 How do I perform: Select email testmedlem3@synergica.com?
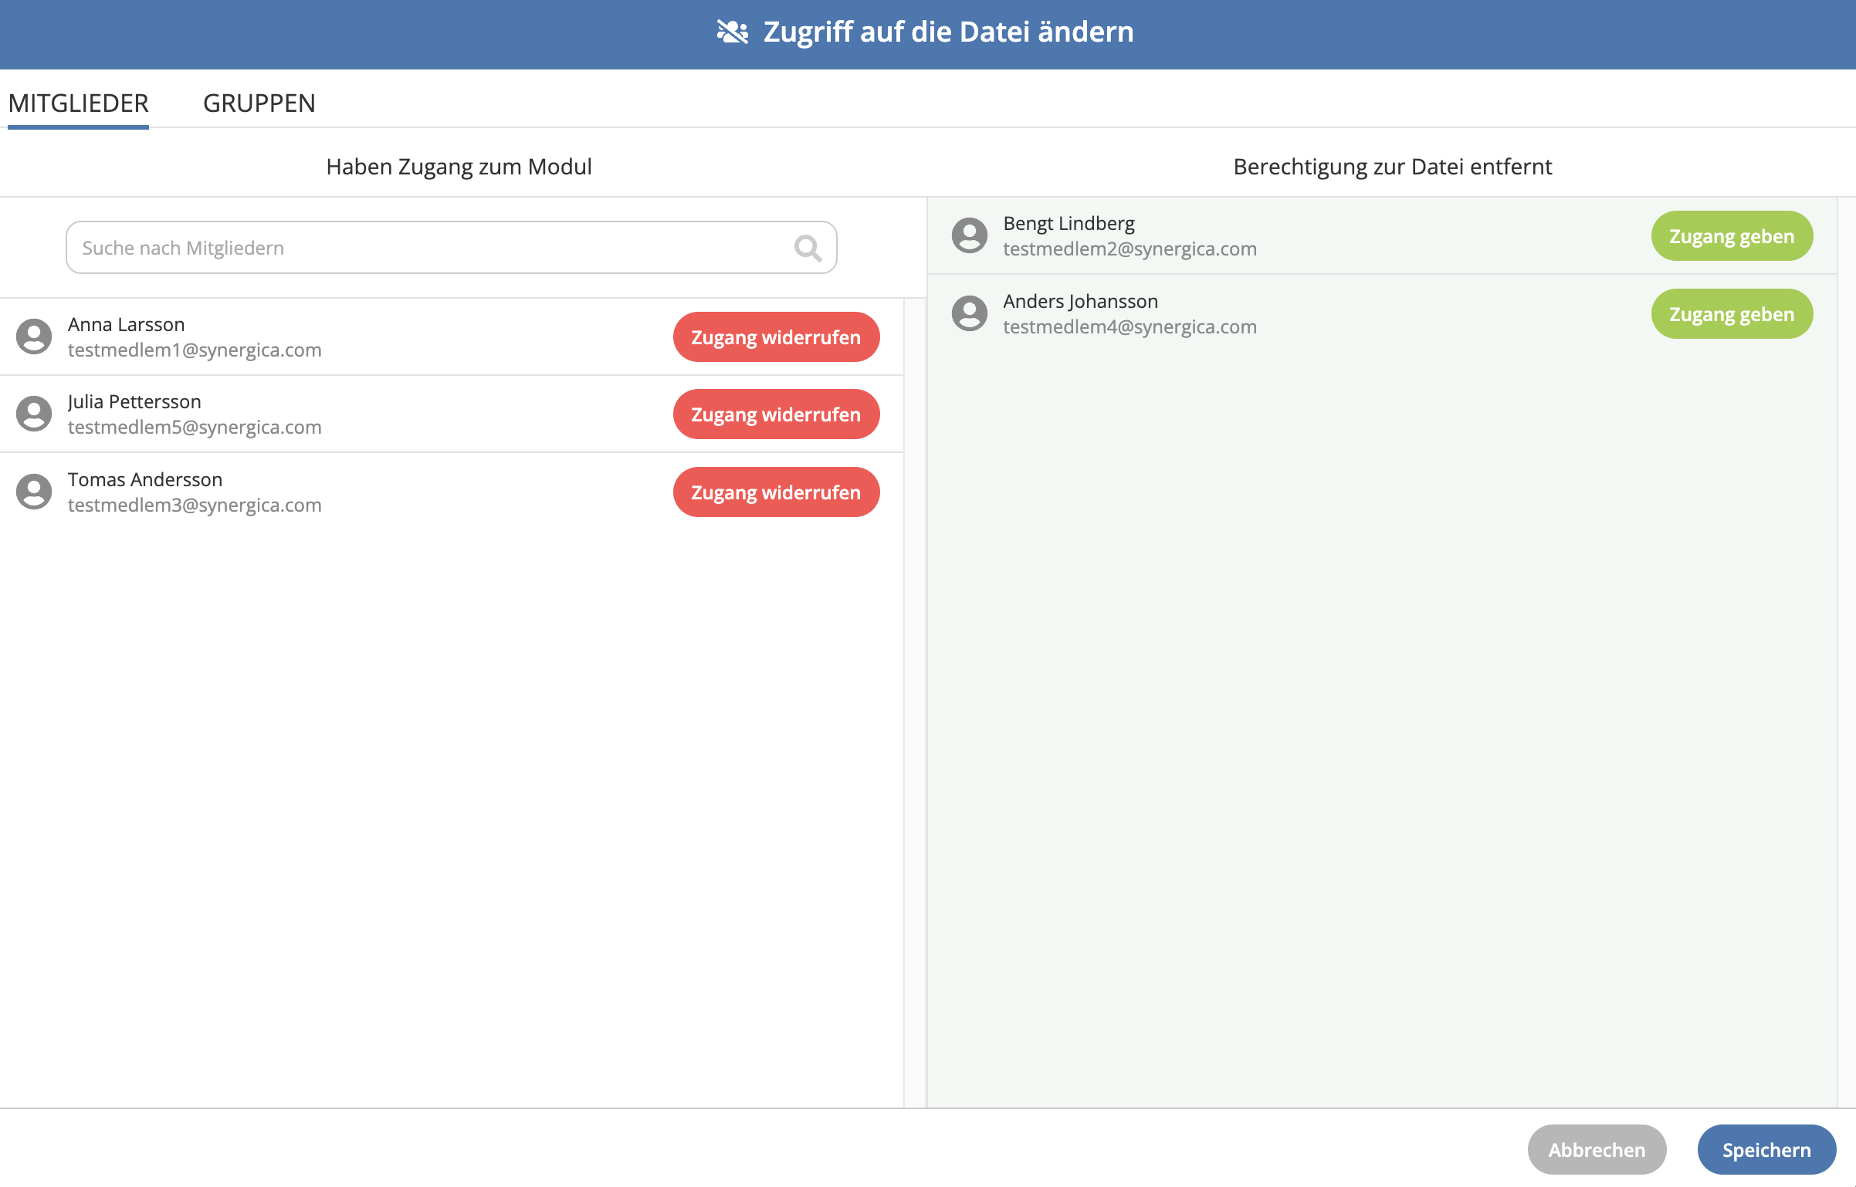click(x=195, y=505)
